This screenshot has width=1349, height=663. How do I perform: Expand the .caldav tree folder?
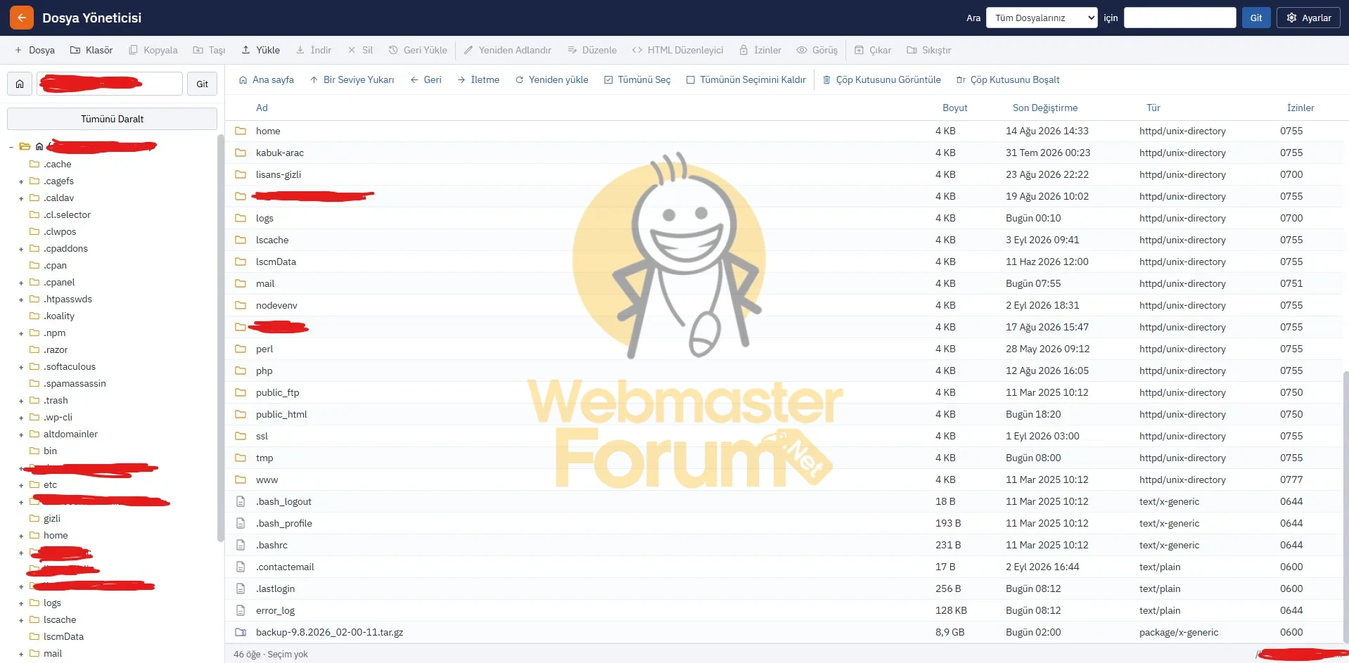pos(21,198)
